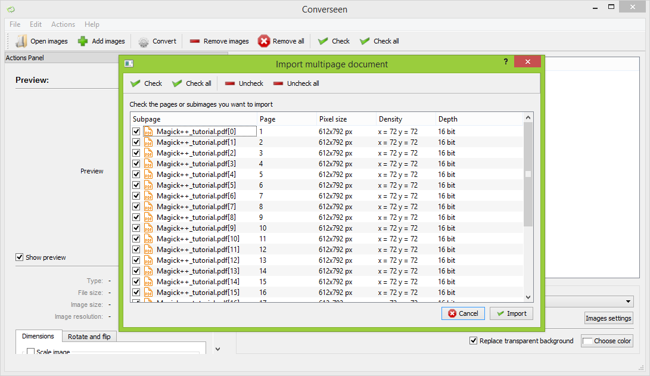Click the subpage list's down scroll arrow
Screen dimensions: 650x376
point(528,297)
